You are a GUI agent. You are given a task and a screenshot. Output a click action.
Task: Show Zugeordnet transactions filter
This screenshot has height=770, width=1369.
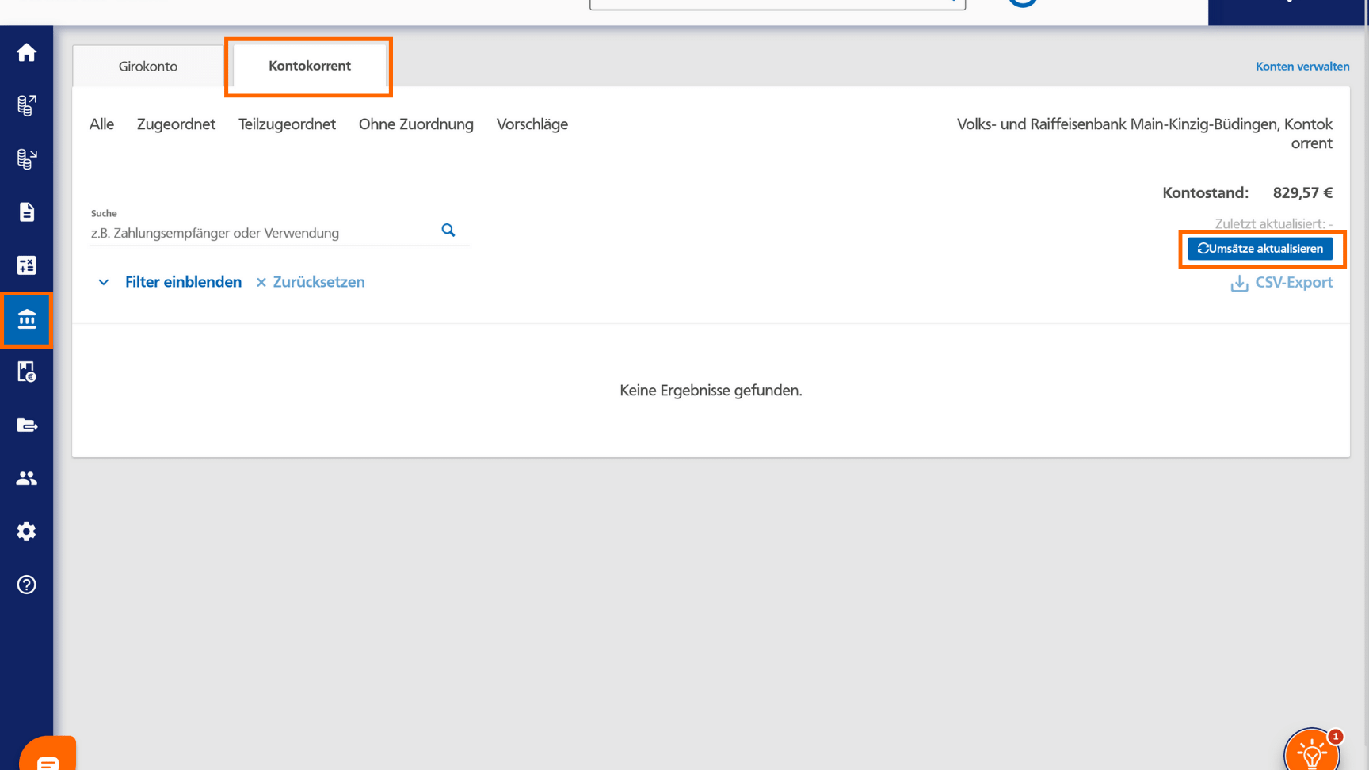pos(176,124)
